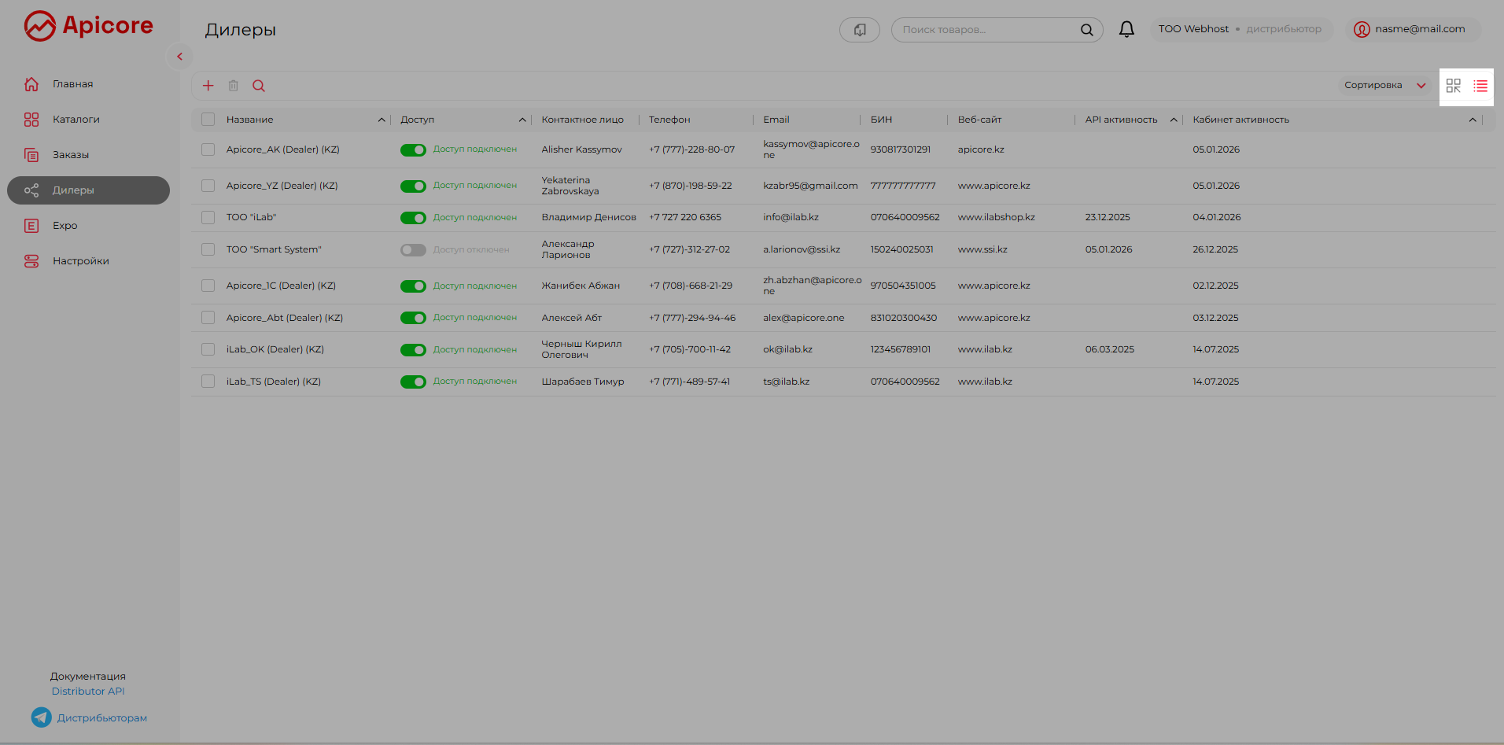The height and width of the screenshot is (745, 1504).
Task: Click the trash delete icon in toolbar
Action: (234, 86)
